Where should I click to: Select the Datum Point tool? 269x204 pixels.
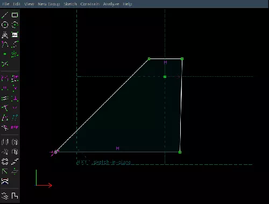point(5,54)
